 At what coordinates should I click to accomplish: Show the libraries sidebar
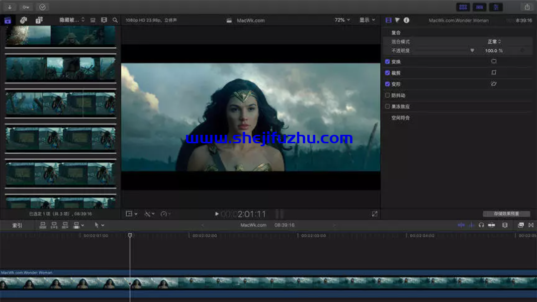point(8,20)
